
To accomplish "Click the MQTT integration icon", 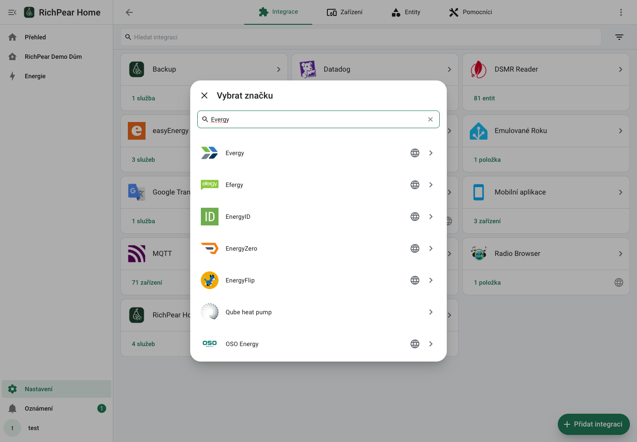I will pos(137,254).
